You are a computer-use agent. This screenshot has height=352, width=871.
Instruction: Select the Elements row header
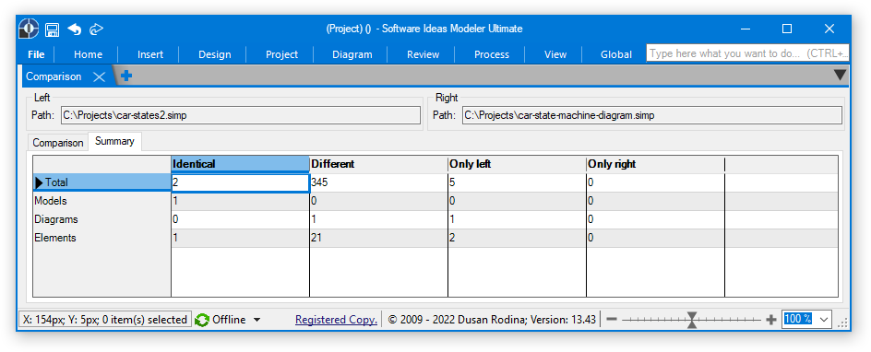(102, 238)
